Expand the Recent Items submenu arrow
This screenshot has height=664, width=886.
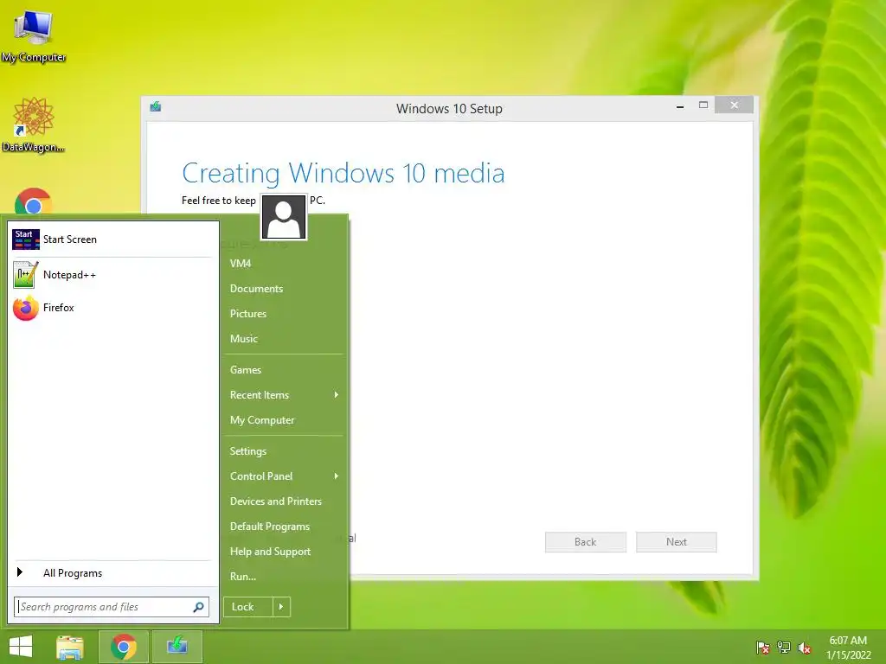tap(337, 394)
